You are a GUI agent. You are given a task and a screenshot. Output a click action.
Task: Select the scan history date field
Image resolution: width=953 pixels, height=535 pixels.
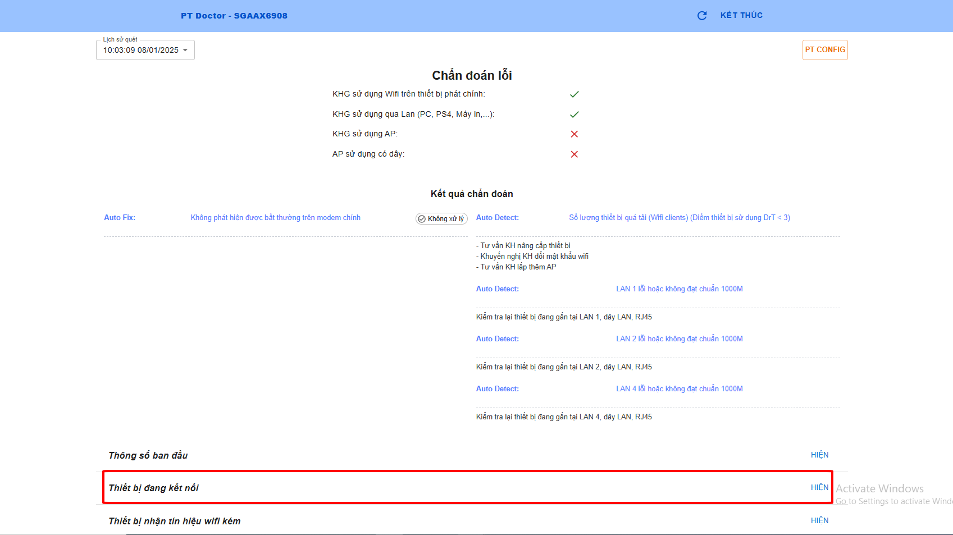pyautogui.click(x=140, y=50)
